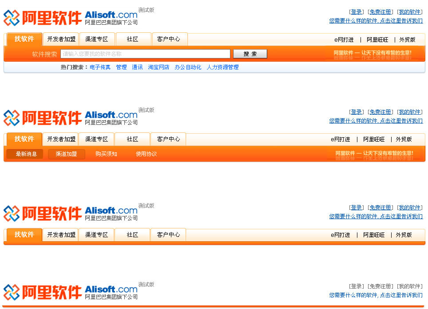Click 登录 in the header containing the search bar

[356, 12]
